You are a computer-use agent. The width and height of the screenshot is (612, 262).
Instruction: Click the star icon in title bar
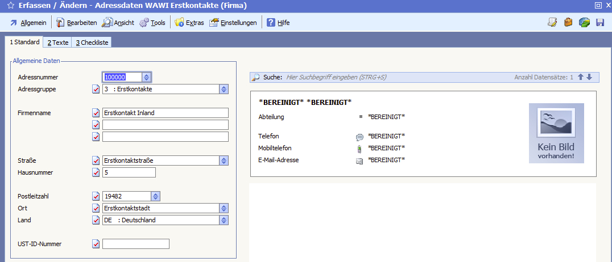10,6
